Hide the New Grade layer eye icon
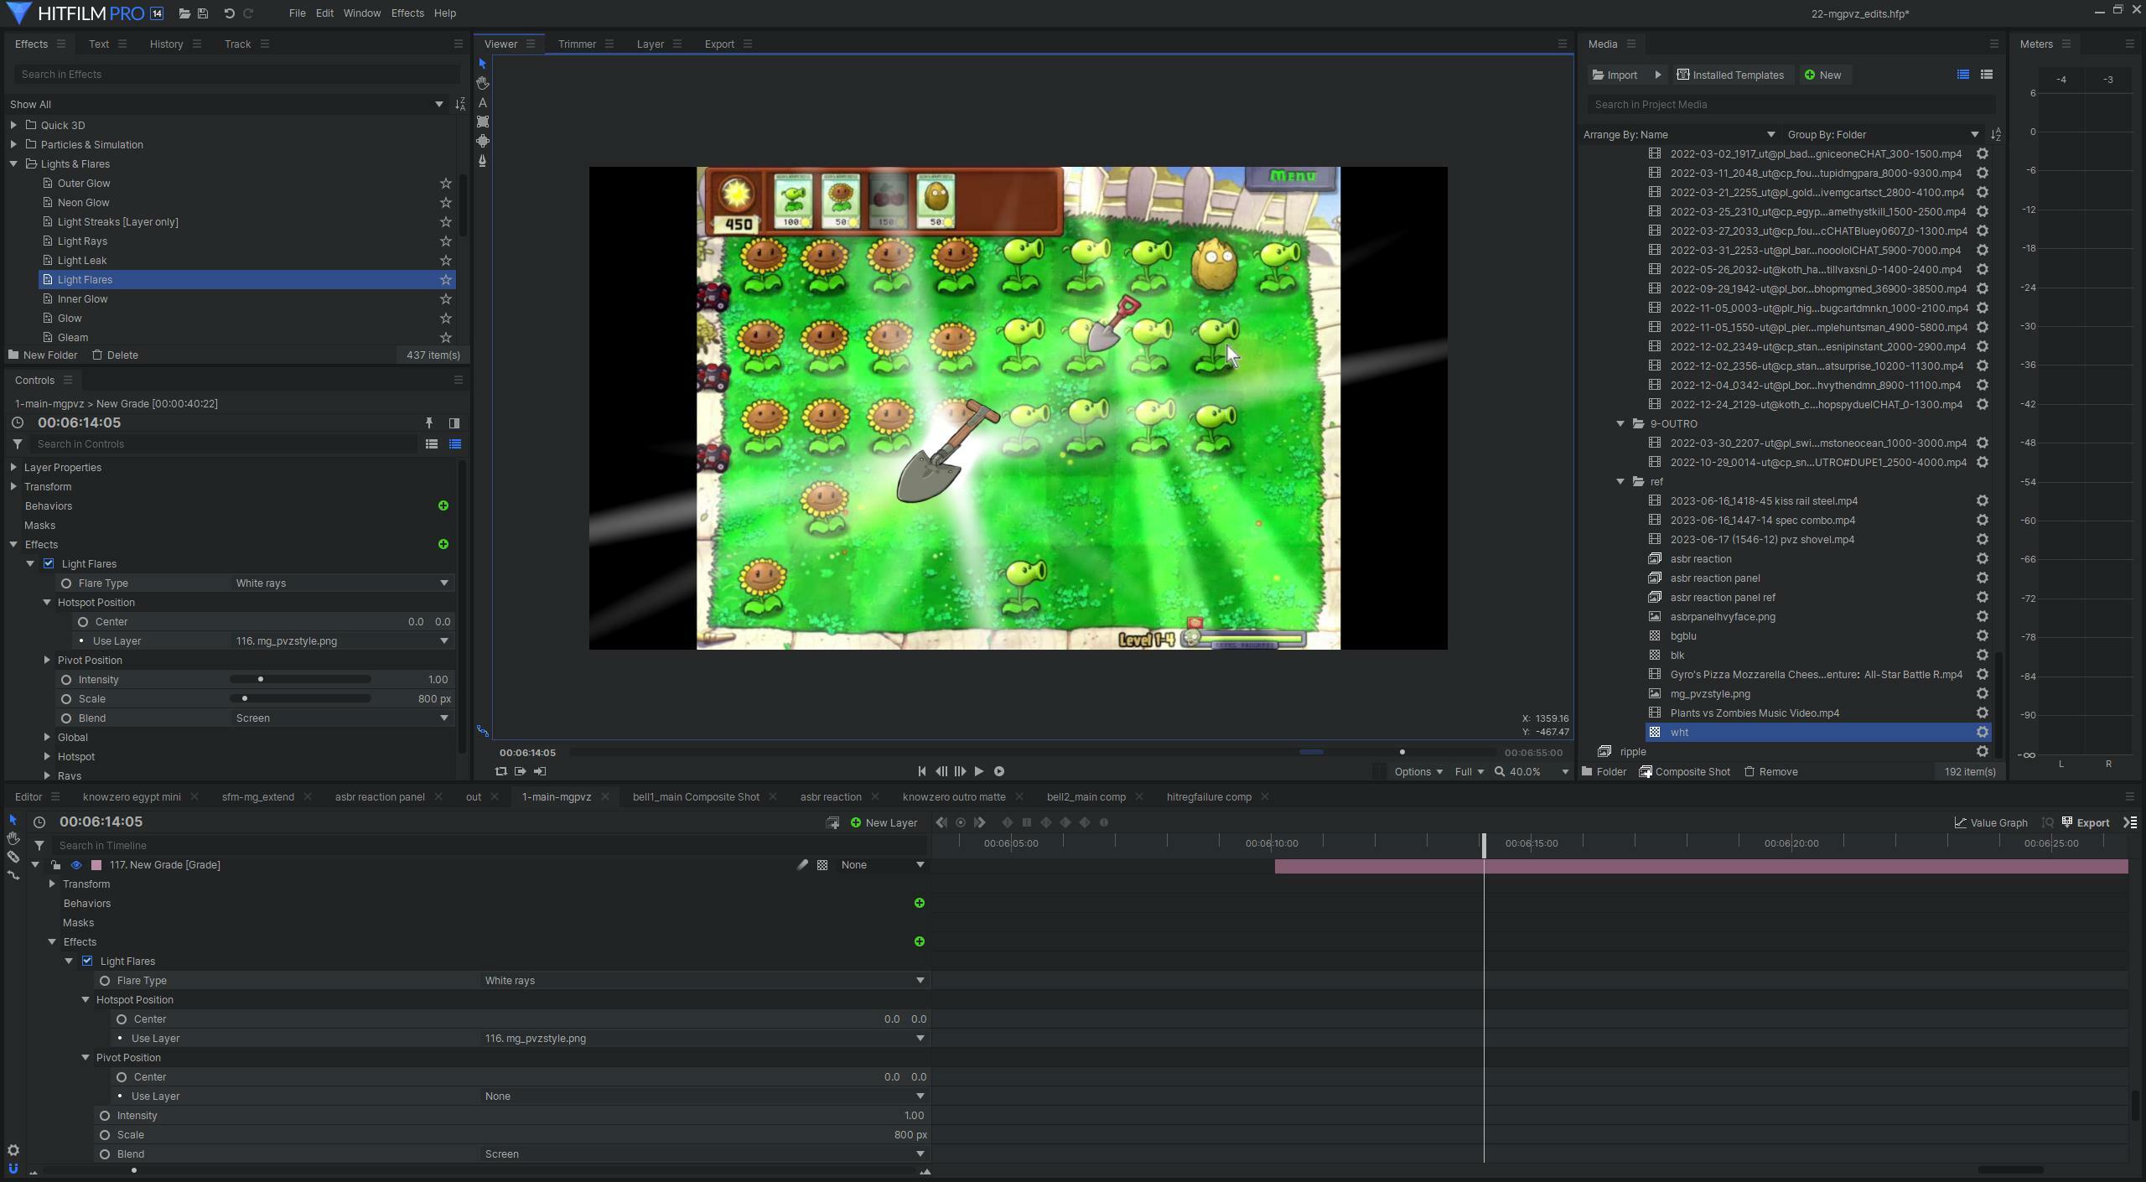 coord(76,865)
